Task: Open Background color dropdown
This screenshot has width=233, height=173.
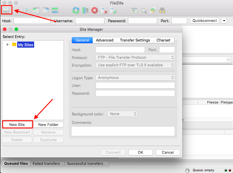Action: [122, 114]
